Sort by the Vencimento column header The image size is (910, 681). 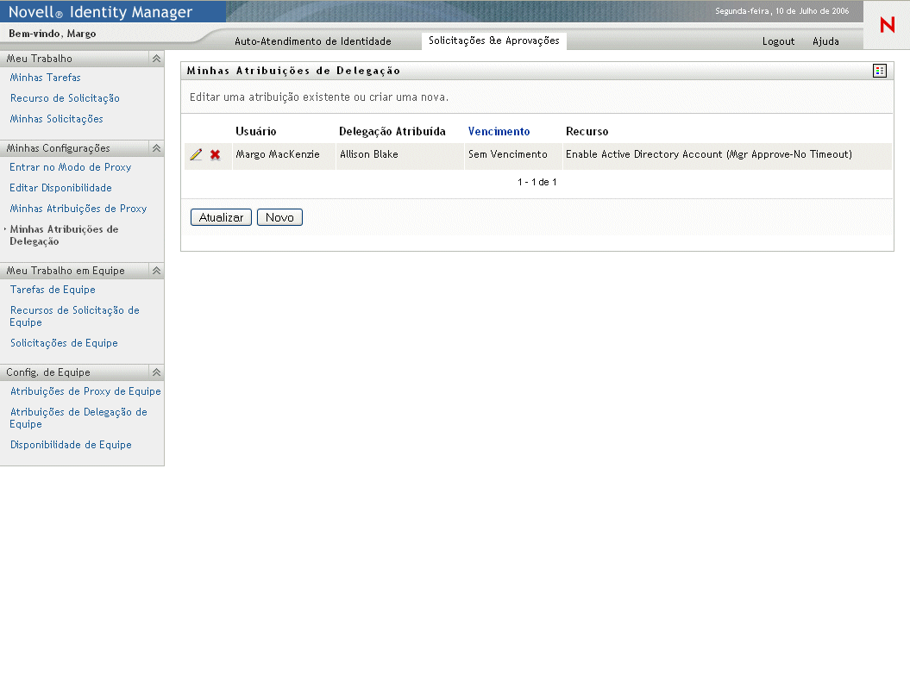click(x=499, y=132)
